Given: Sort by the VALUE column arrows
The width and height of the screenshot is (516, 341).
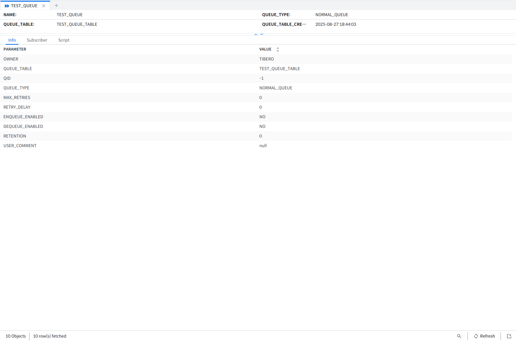Looking at the screenshot, I should [278, 49].
